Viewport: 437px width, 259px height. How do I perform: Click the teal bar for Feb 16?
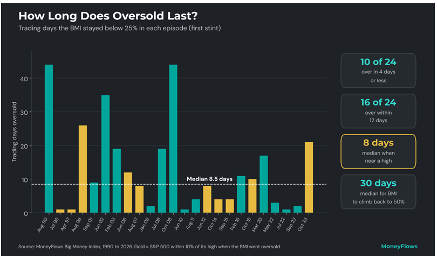tap(241, 194)
